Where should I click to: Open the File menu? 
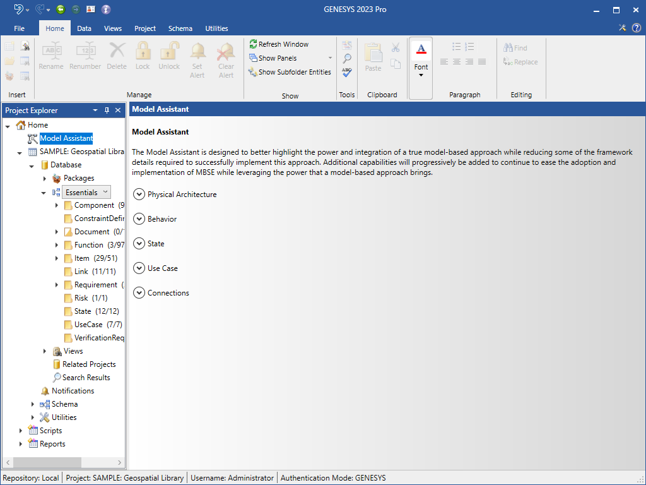19,28
